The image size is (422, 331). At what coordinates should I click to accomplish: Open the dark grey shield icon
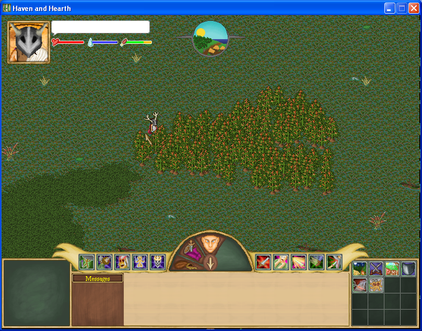point(408,269)
